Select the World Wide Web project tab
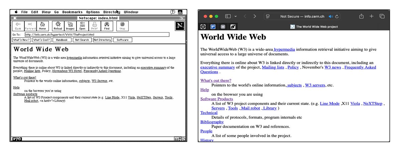Screen dimensions: 401x151 point(313,27)
